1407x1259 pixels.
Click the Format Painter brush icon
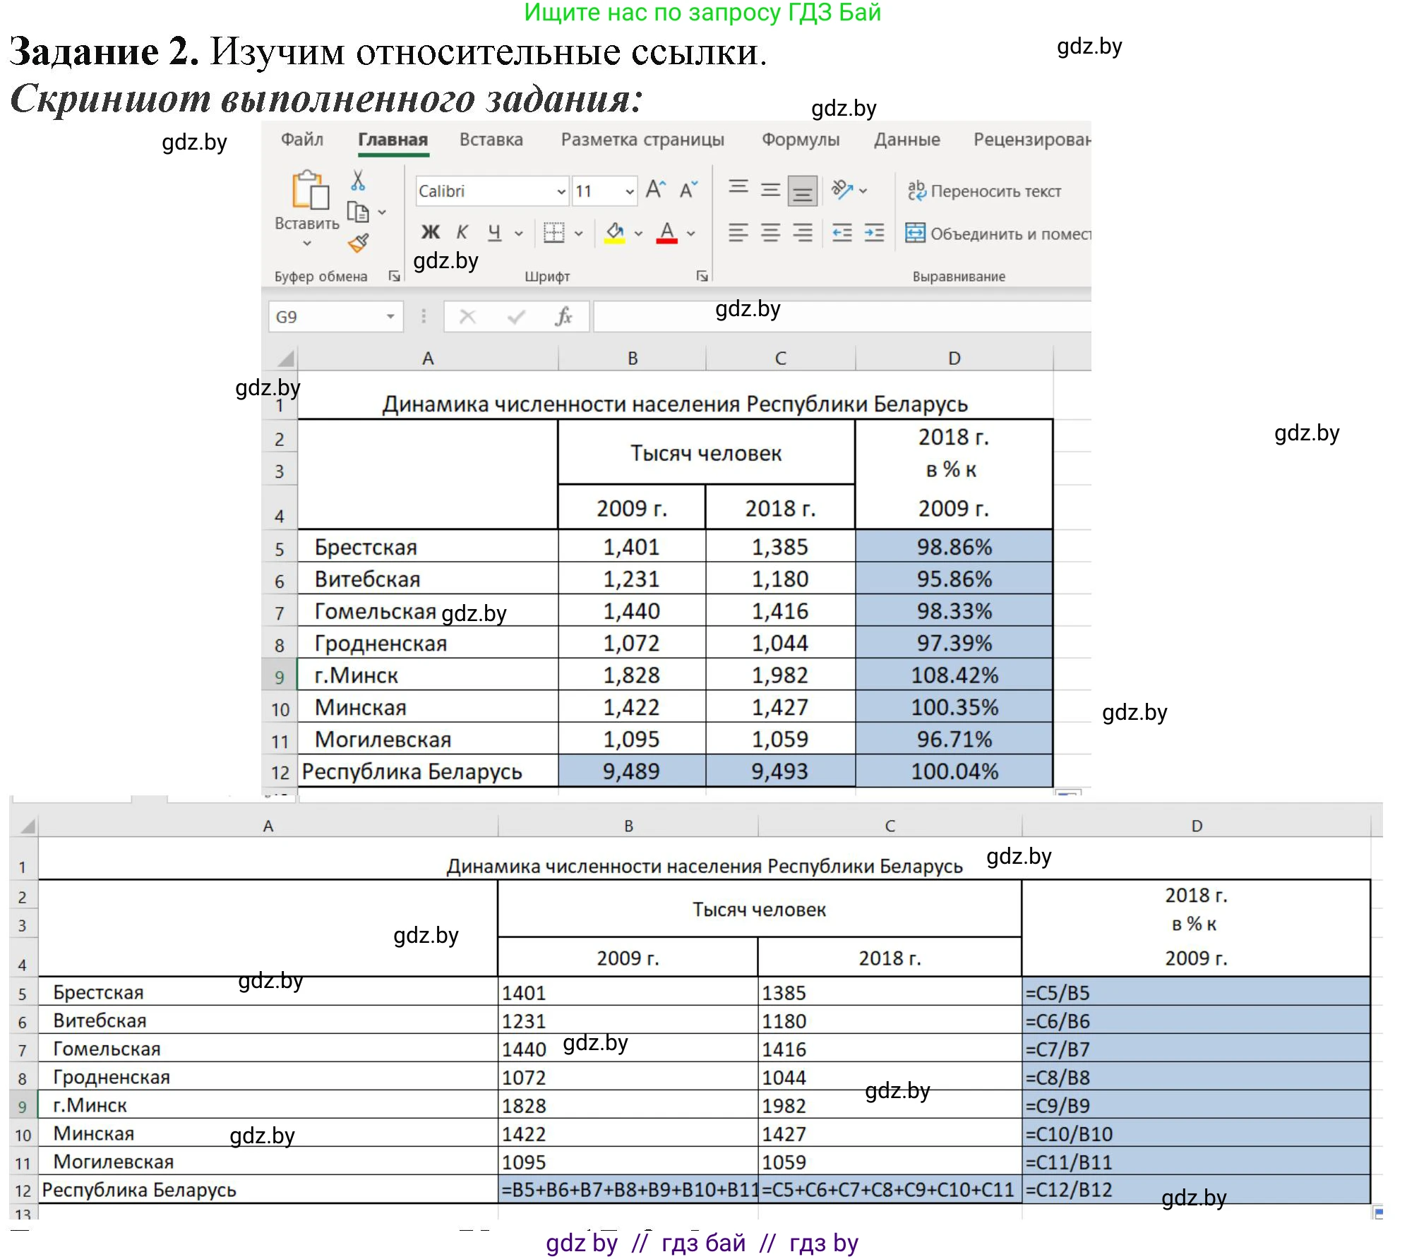[x=358, y=243]
